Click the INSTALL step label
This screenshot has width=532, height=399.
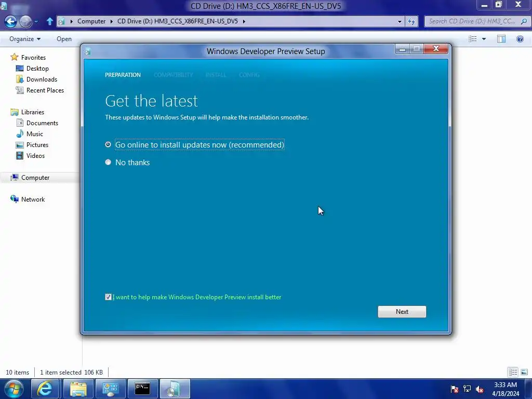[216, 75]
